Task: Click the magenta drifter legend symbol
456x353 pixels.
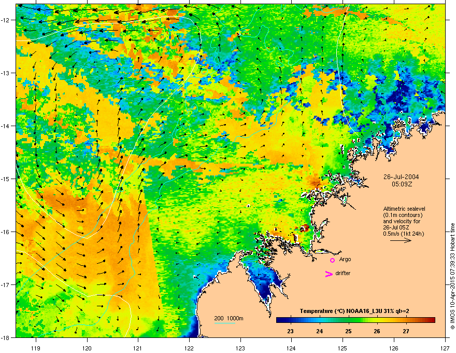Action: (x=329, y=274)
